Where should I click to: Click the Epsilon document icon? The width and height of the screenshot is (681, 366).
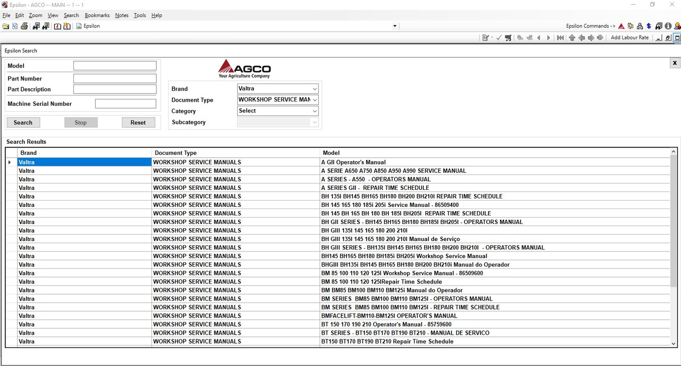pos(79,26)
